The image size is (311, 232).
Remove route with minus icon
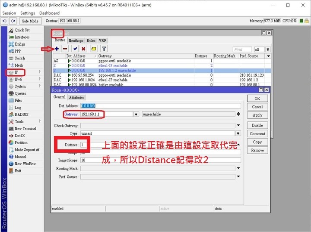click(65, 49)
